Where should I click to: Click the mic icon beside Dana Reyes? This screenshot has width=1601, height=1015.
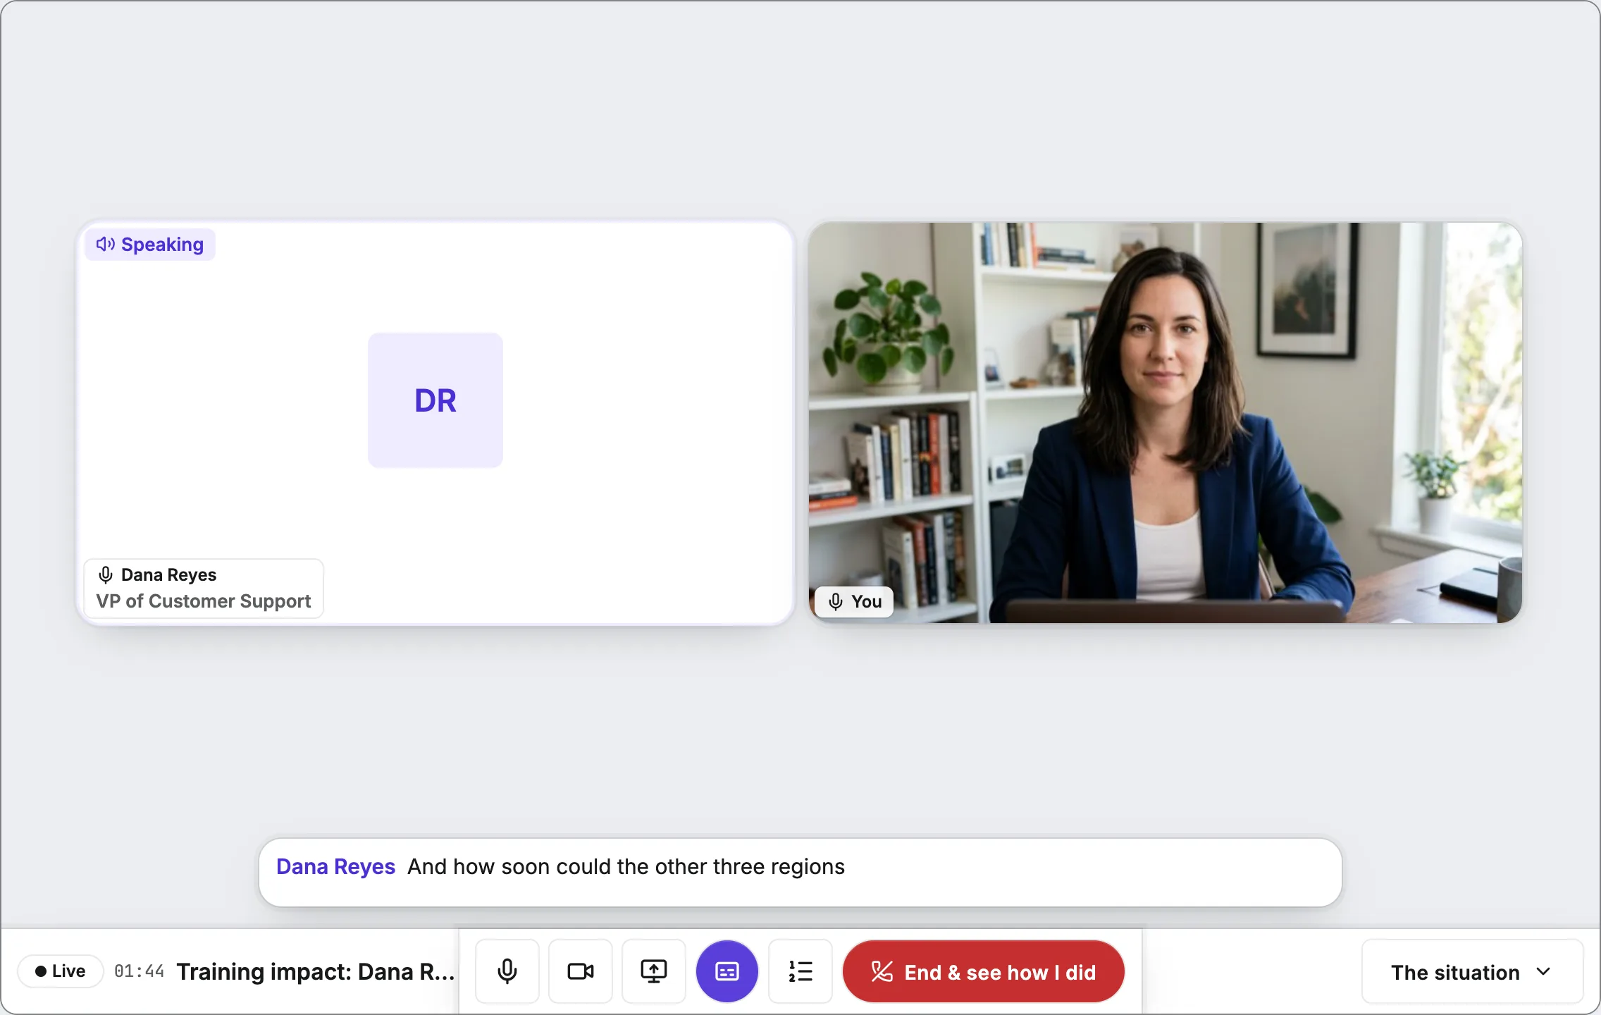coord(106,575)
